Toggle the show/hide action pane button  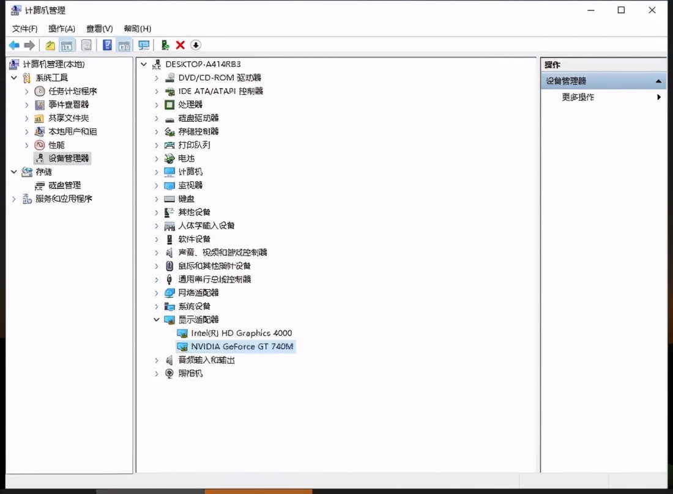[x=124, y=45]
